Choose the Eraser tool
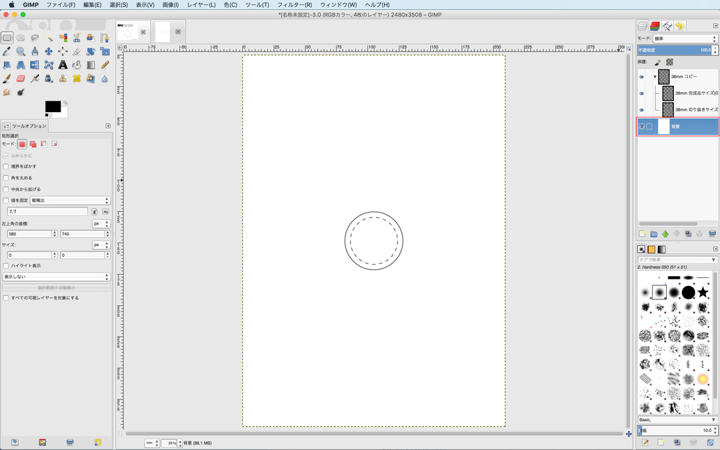 [21, 79]
